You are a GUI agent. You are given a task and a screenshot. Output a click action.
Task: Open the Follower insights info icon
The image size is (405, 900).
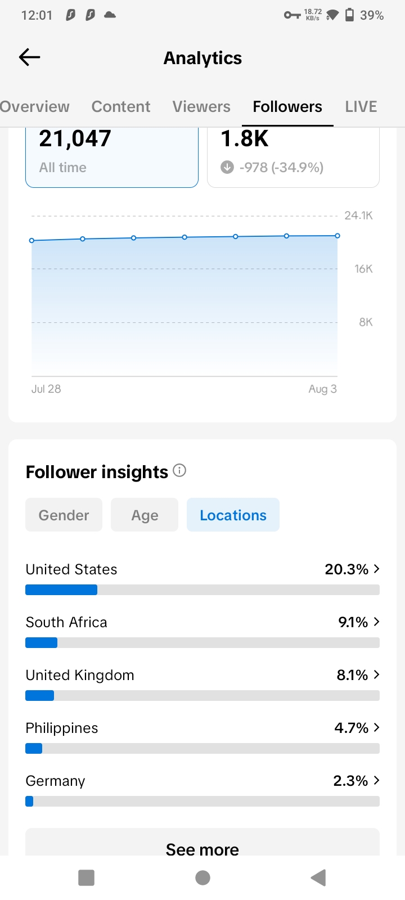(179, 470)
